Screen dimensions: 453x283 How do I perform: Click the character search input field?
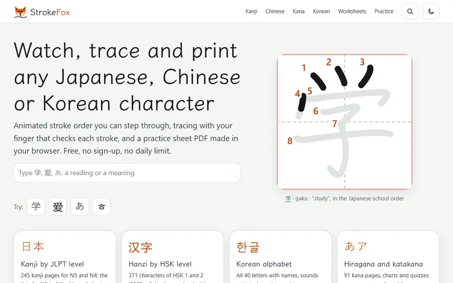tap(127, 173)
